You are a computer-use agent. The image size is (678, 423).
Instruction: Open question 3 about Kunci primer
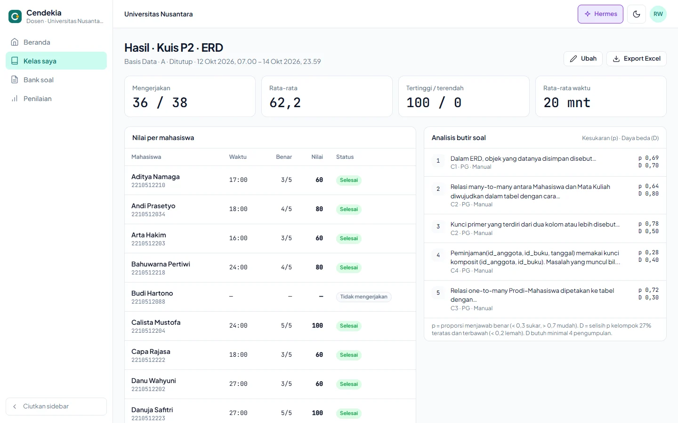point(545,228)
